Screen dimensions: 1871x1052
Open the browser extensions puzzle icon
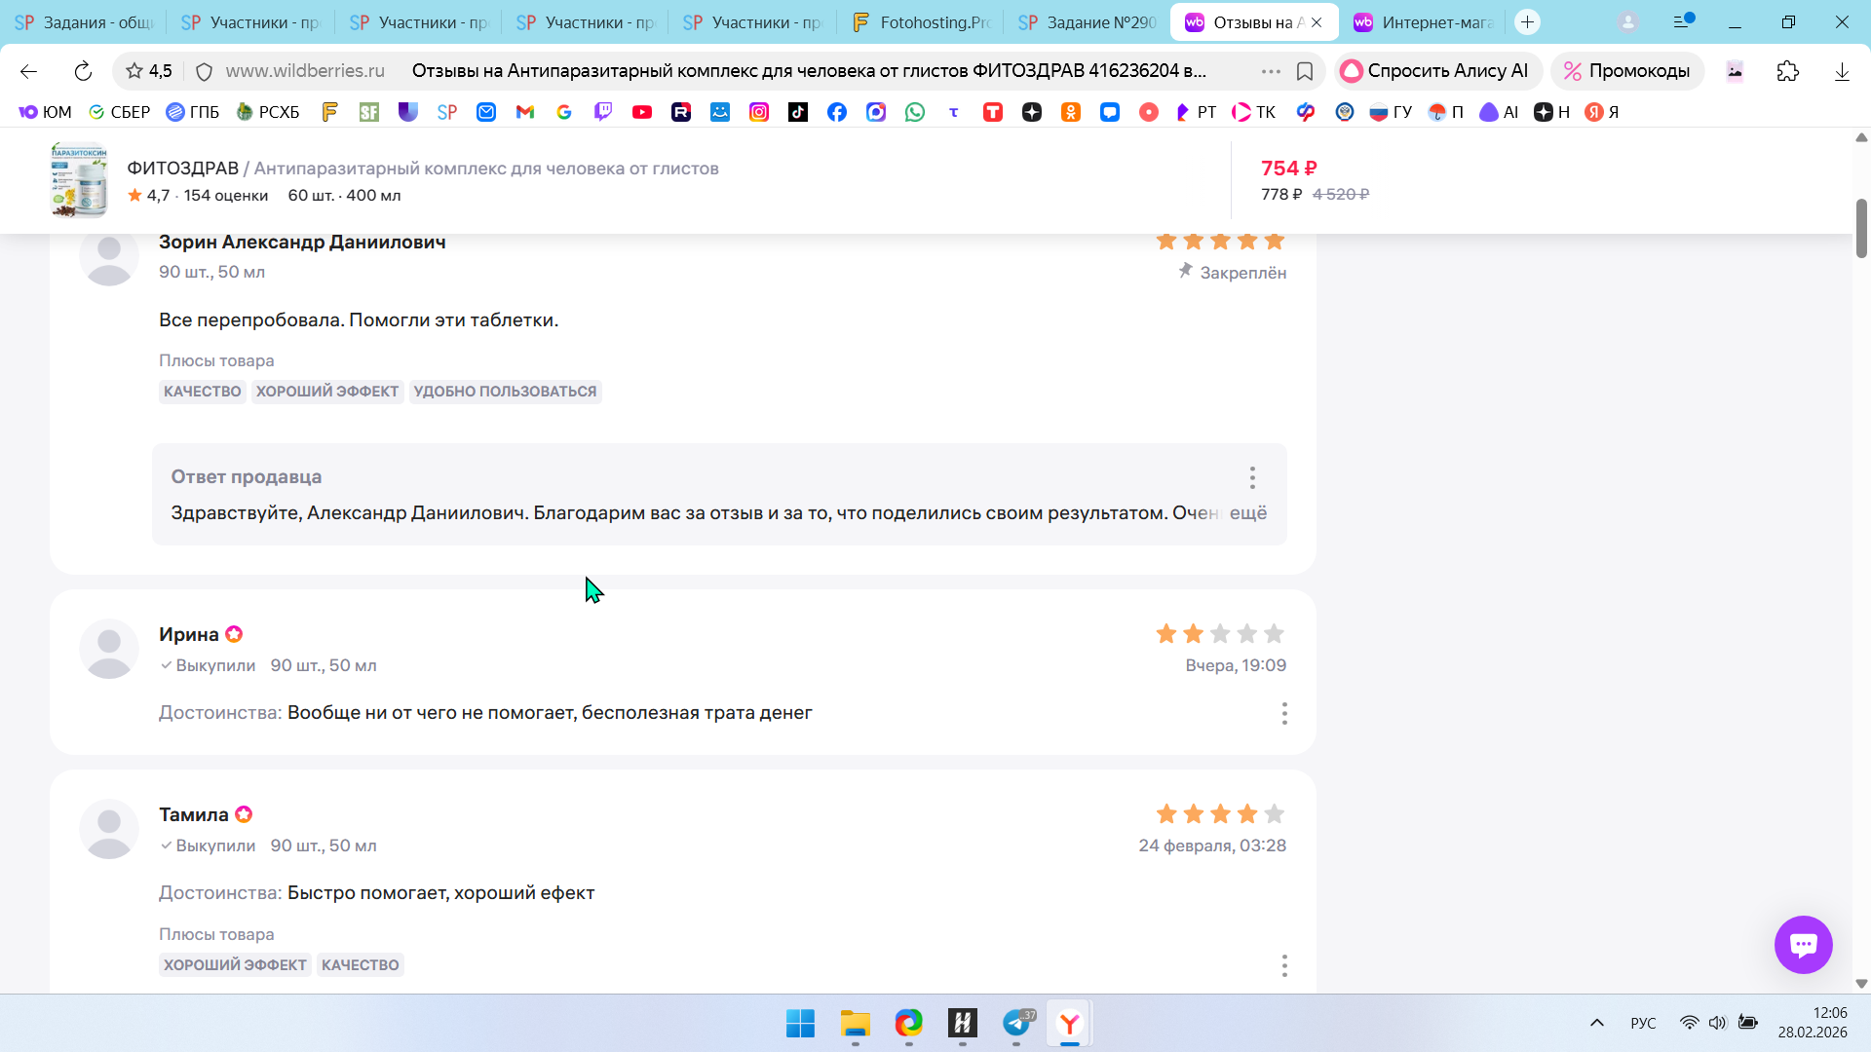(x=1787, y=71)
